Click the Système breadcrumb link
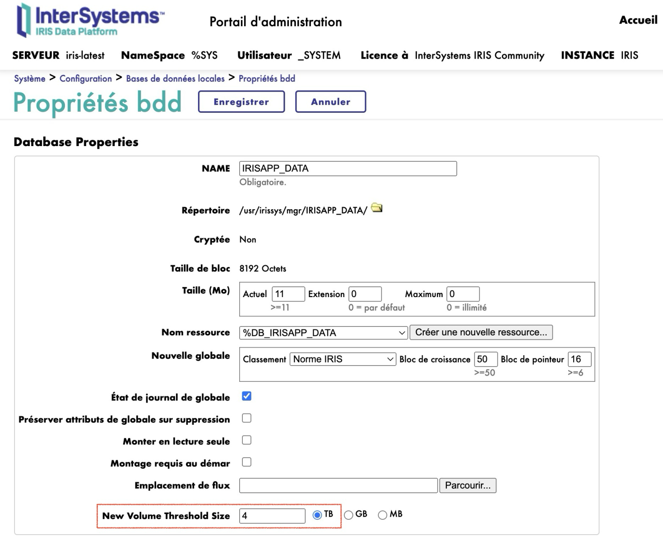 tap(30, 78)
